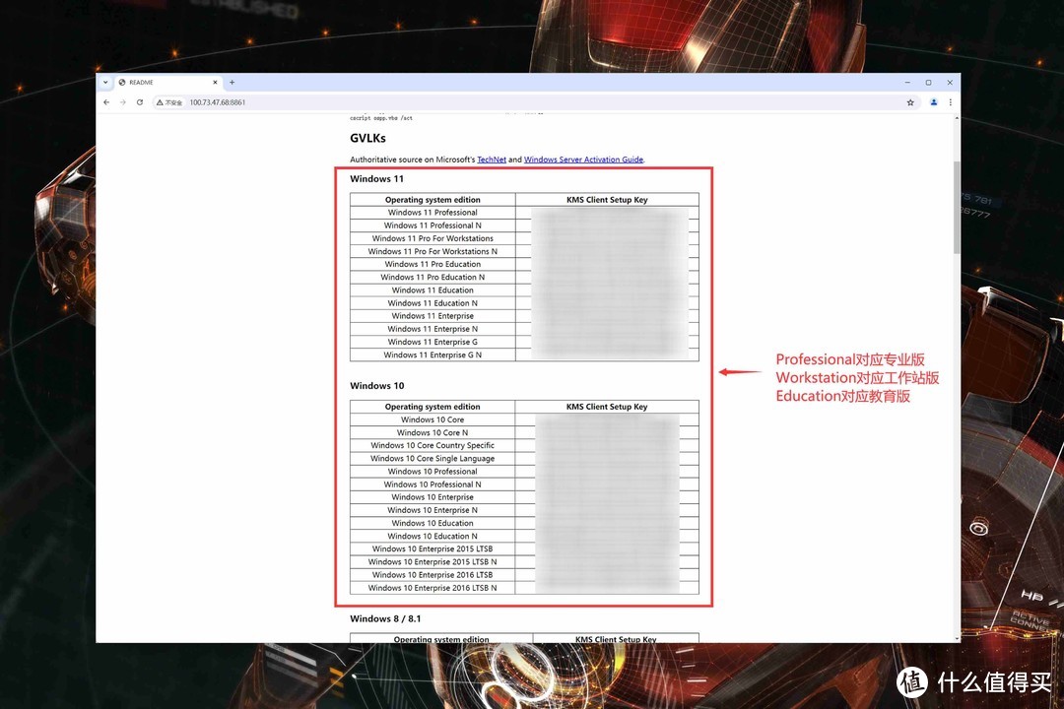This screenshot has width=1064, height=709.
Task: Select the Windows 10 Enterprise N row
Action: [x=524, y=510]
